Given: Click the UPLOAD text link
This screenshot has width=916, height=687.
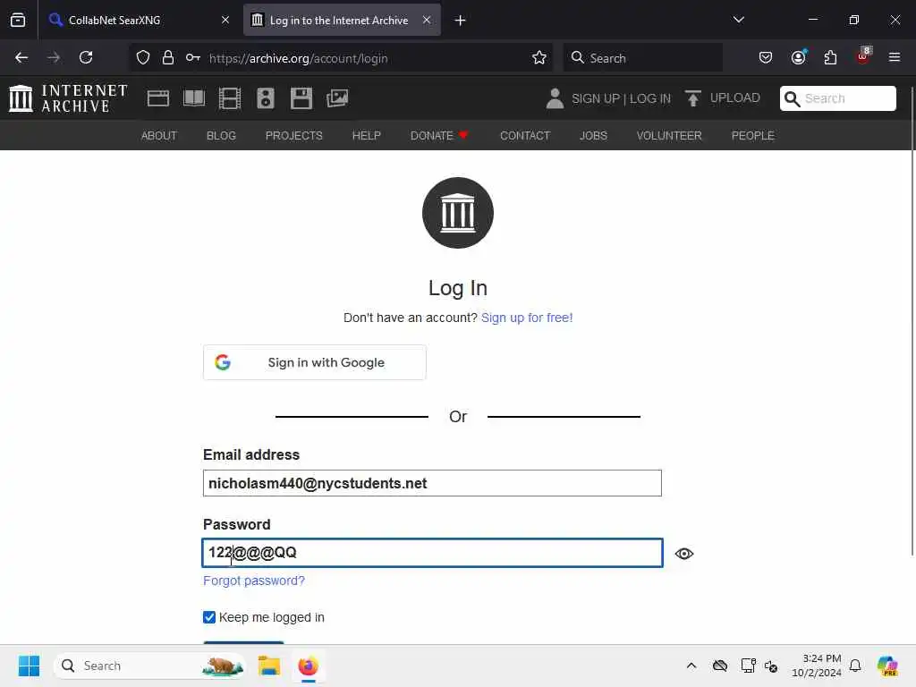Looking at the screenshot, I should click(x=735, y=98).
